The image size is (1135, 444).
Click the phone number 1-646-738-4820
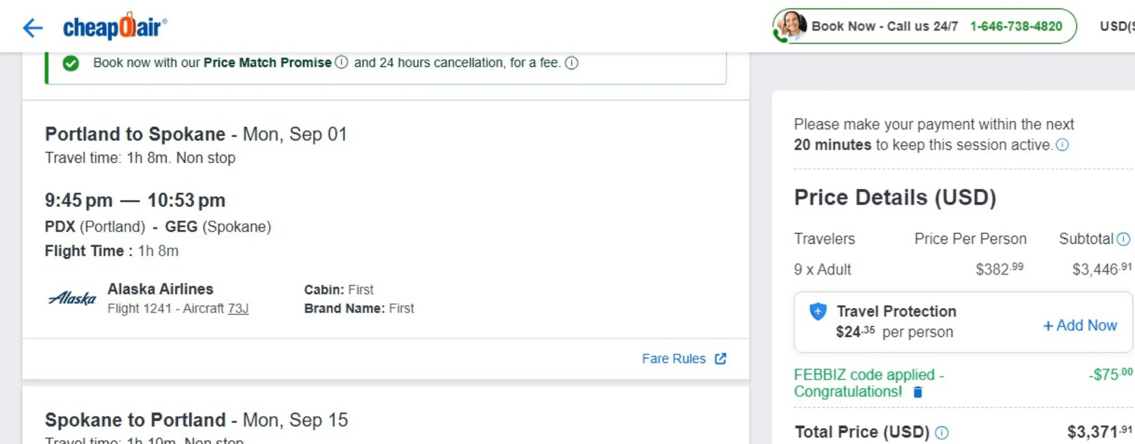click(1016, 26)
